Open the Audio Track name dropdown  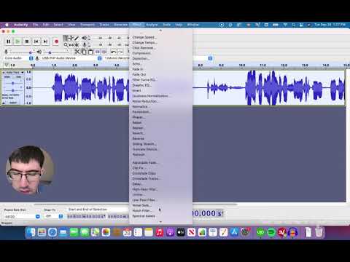[x=13, y=73]
